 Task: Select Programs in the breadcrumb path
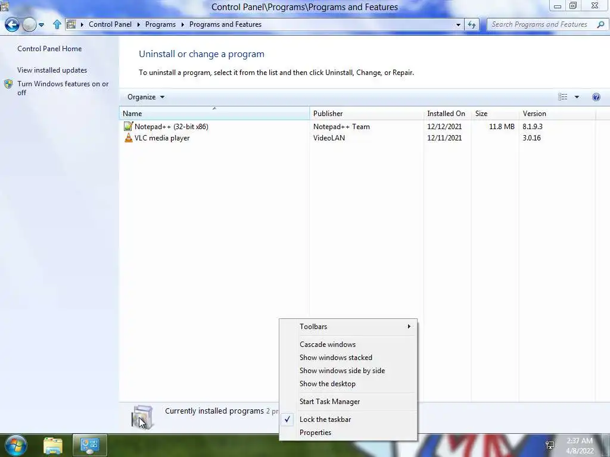[x=160, y=24]
